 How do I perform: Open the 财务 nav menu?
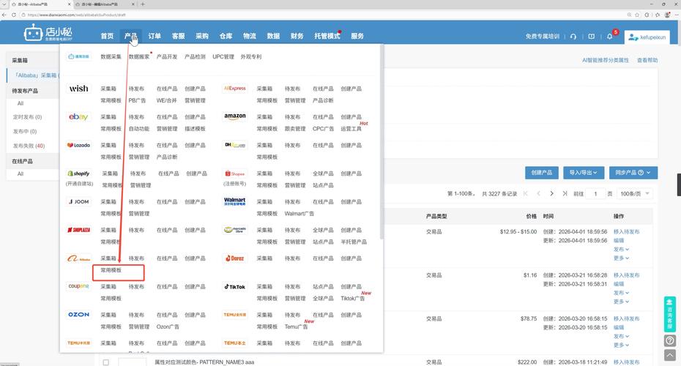pyautogui.click(x=297, y=36)
